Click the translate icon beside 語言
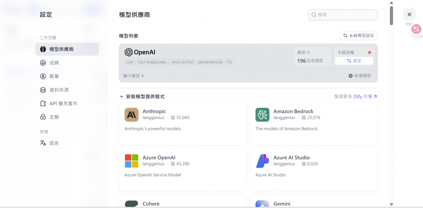This screenshot has height=208, width=423. click(43, 143)
